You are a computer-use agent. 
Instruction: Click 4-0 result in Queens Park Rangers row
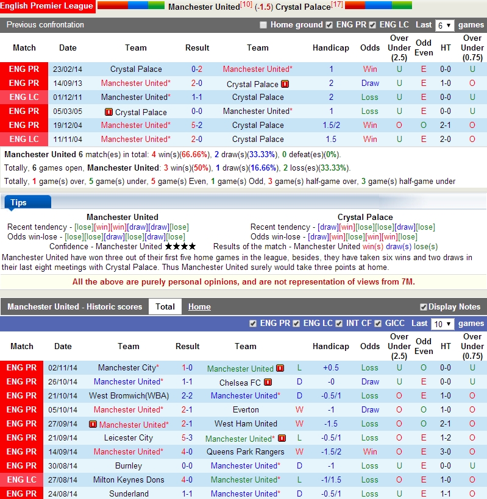(187, 451)
